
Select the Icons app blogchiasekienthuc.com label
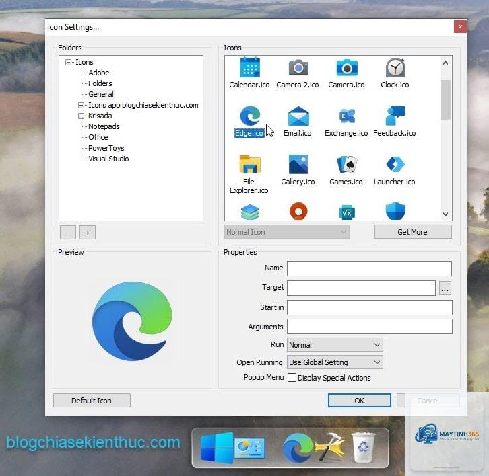(143, 106)
